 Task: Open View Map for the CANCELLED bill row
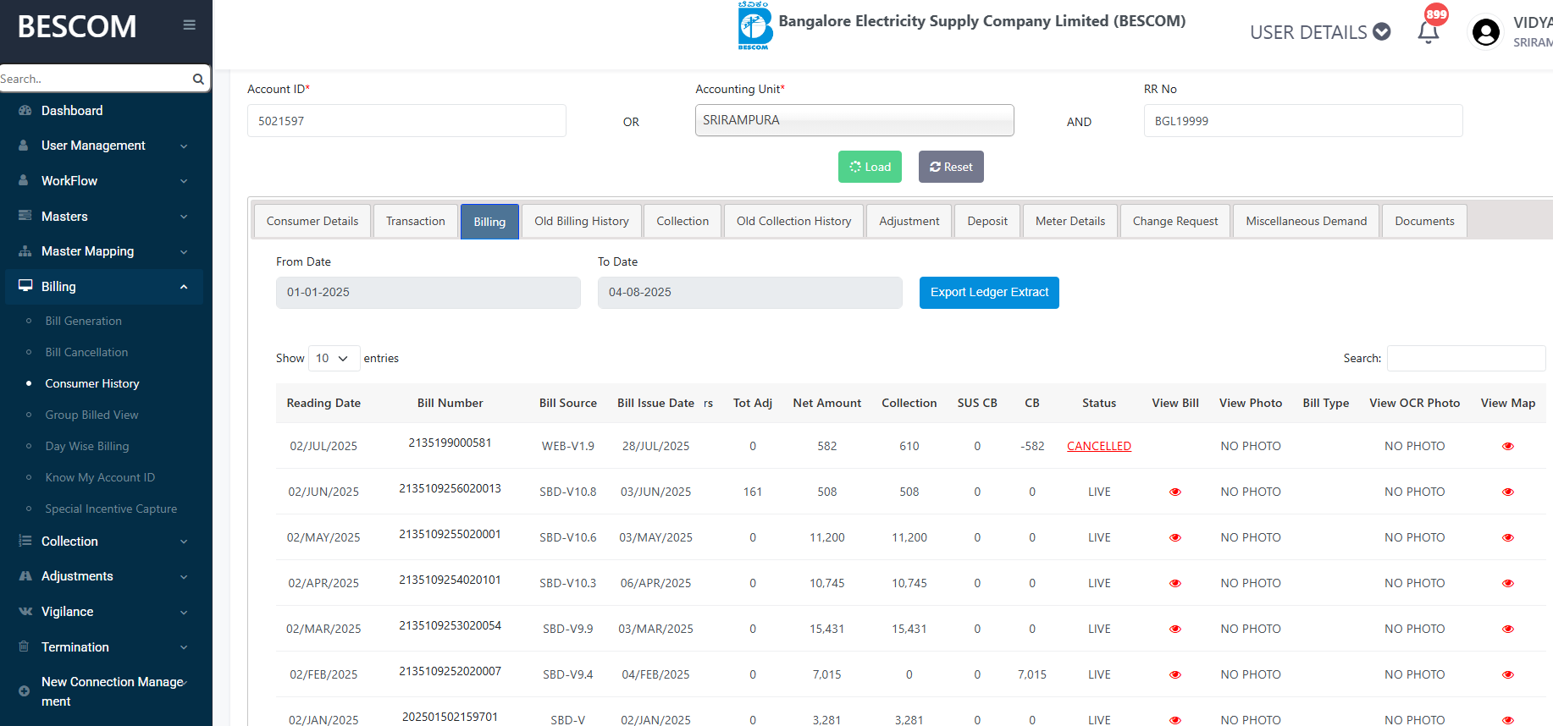click(1507, 446)
